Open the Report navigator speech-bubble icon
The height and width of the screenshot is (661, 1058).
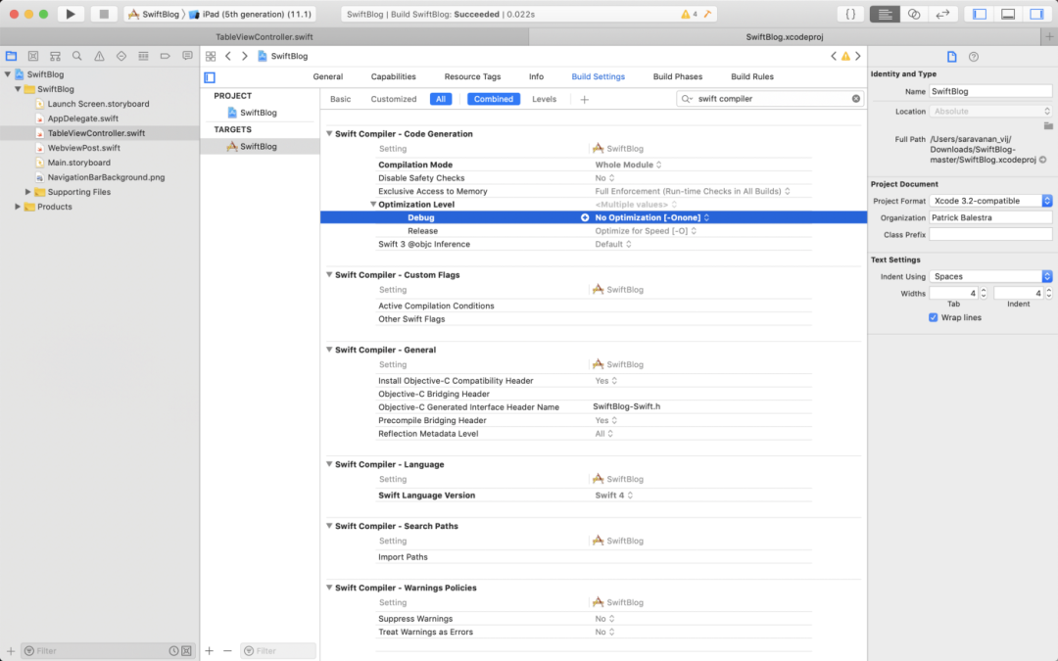[187, 56]
